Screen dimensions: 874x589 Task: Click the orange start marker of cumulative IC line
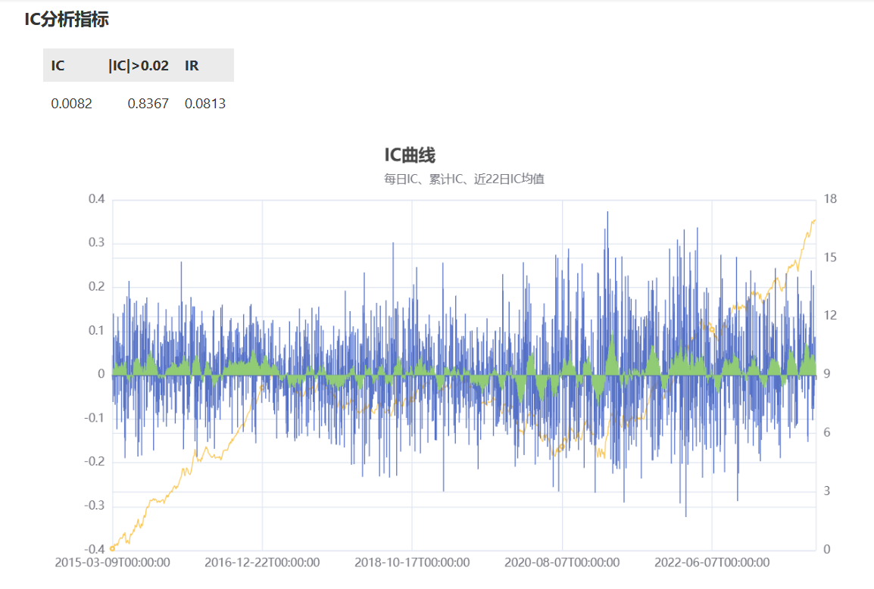(112, 548)
